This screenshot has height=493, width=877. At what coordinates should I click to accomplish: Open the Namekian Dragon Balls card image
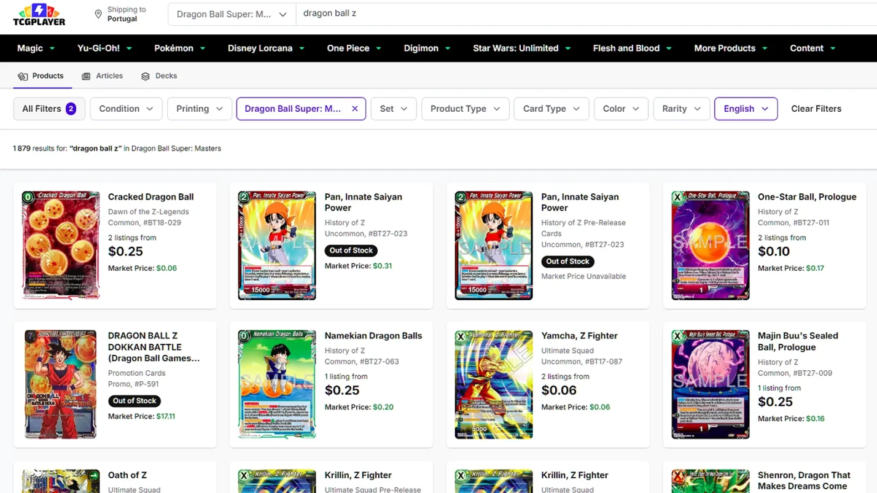277,384
